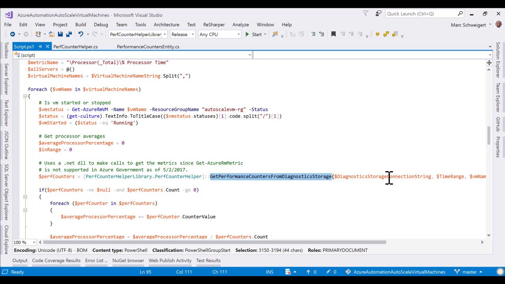Screen dimensions: 505x284
Task: Click the Save All icon
Action: (x=69, y=34)
